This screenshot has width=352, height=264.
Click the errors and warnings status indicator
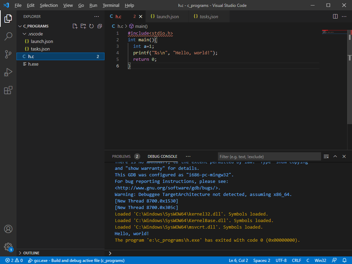tap(14, 261)
